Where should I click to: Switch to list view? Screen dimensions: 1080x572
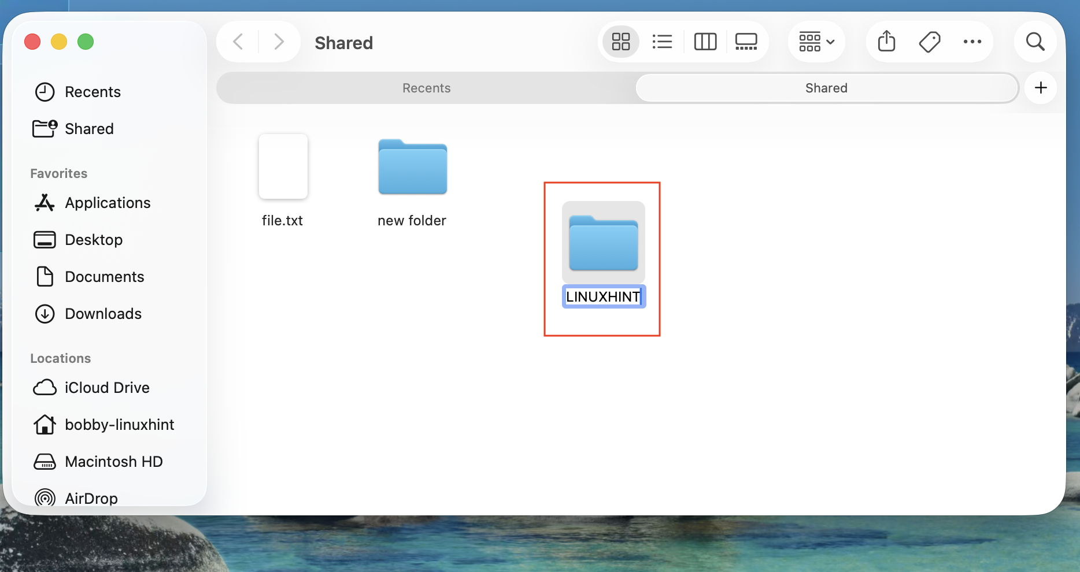(x=662, y=42)
